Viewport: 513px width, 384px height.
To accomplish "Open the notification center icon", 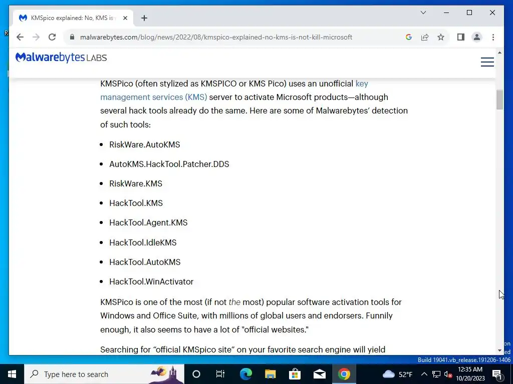I will pos(497,374).
